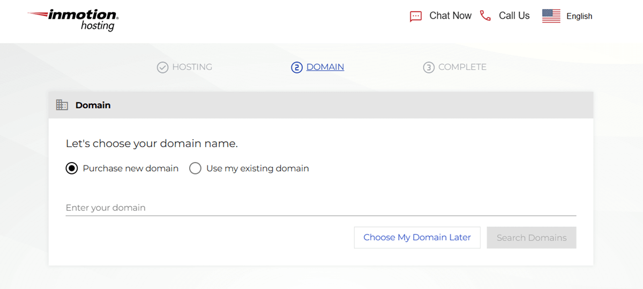Click the building icon beside Domain header
Image resolution: width=643 pixels, height=289 pixels.
(62, 105)
